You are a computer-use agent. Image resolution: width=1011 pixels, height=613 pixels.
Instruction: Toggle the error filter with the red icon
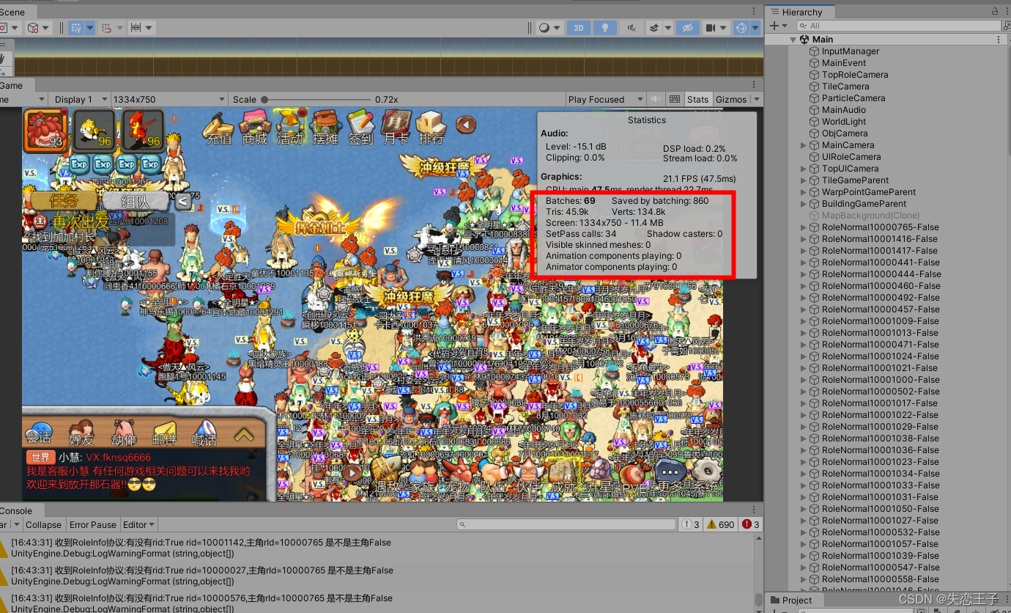click(751, 524)
